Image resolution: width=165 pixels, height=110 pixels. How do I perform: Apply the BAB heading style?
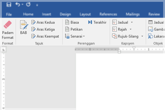24,27
